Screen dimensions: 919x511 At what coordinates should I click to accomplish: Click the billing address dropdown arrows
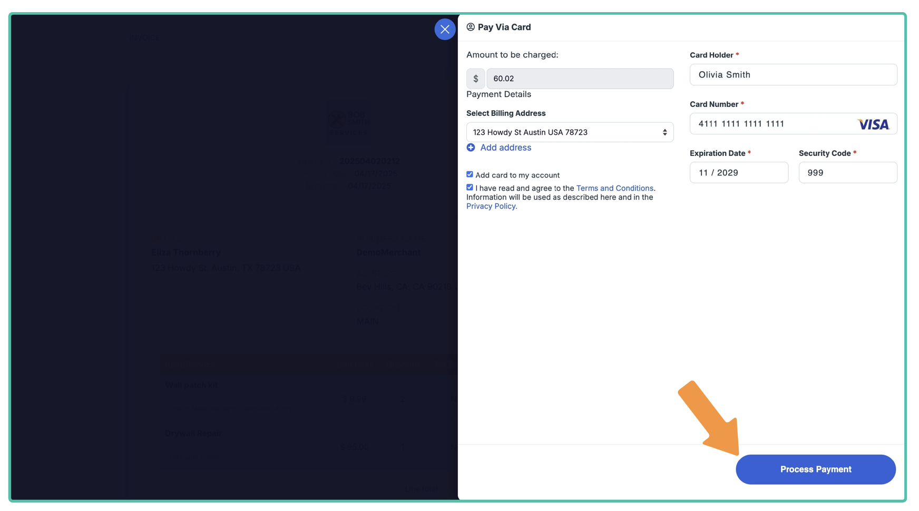(664, 132)
